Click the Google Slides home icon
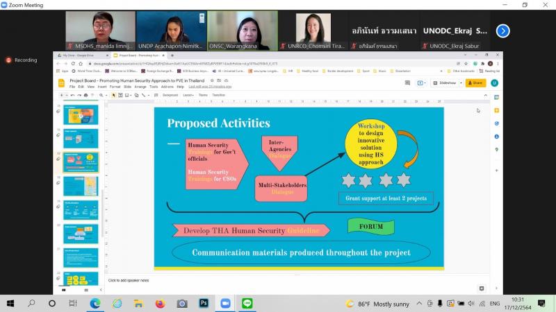The image size is (556, 312). click(61, 83)
